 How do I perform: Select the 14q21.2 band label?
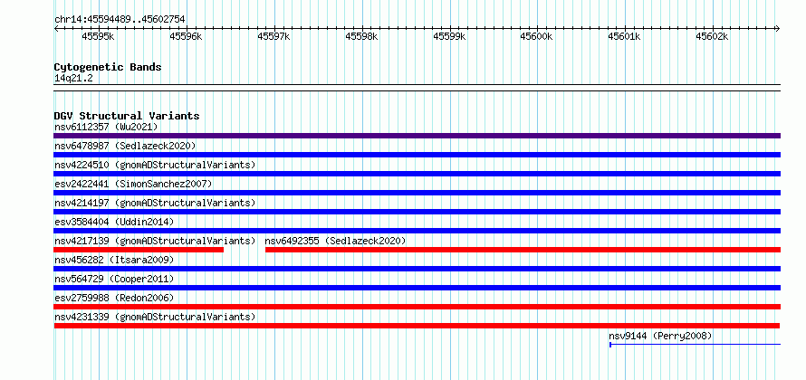click(x=73, y=78)
